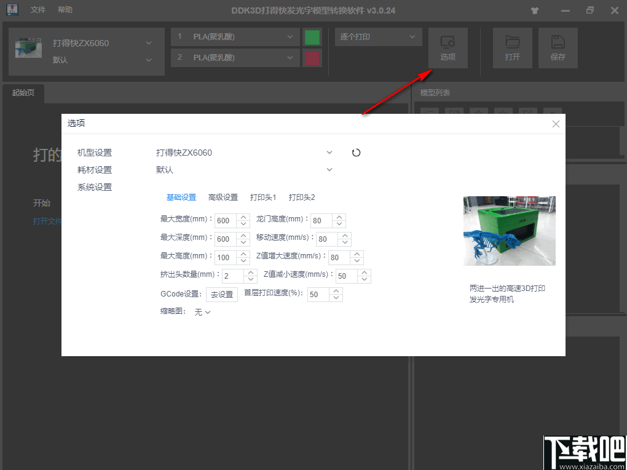Switch to the 打印头1 tab
627x470 pixels.
[262, 197]
